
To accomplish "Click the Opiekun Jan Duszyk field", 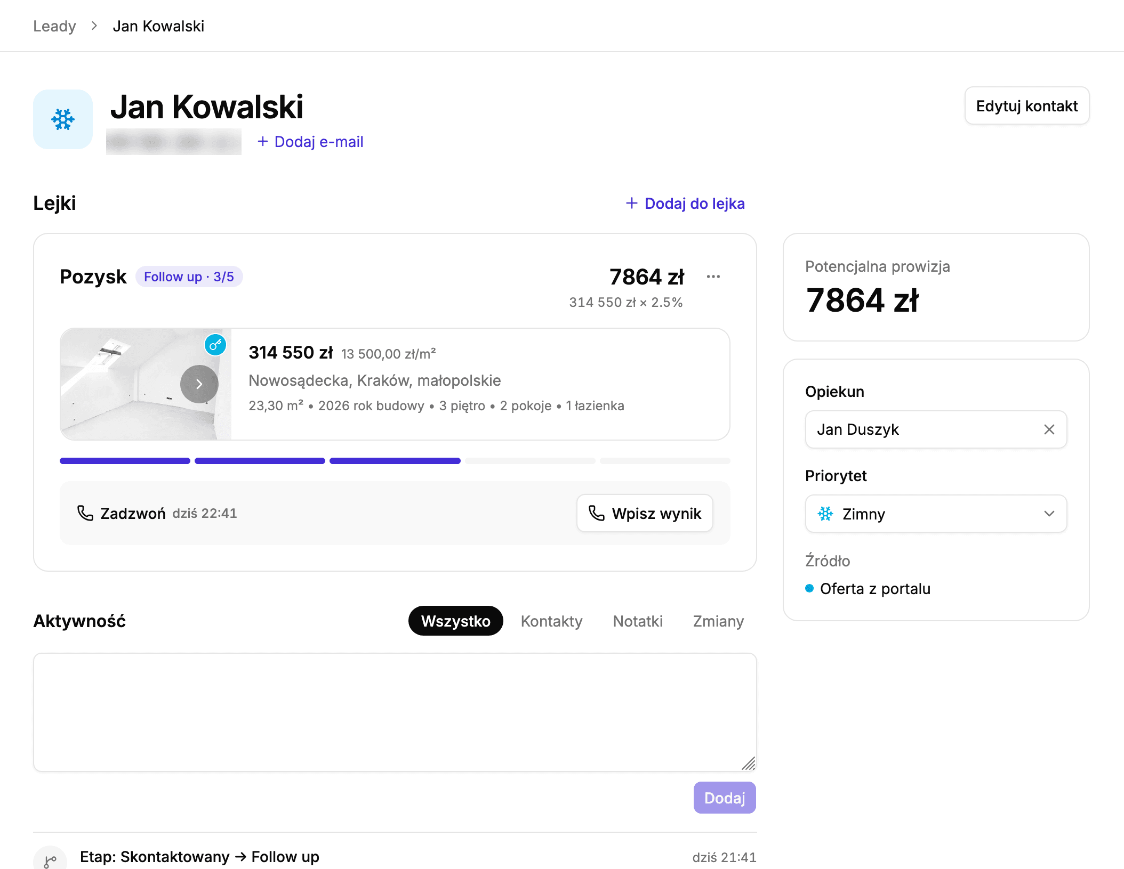I will click(x=936, y=429).
